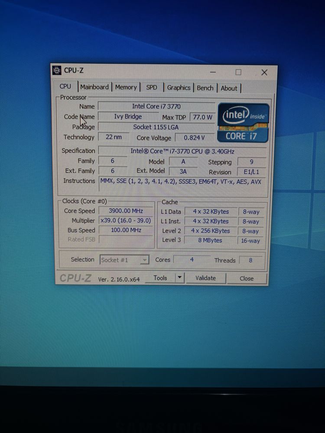Click the 'Clocks (Core #0)' group label
The image size is (325, 433).
click(x=84, y=201)
